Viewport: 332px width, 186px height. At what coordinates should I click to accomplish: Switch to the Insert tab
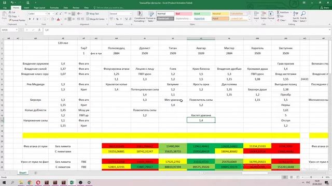26,8
